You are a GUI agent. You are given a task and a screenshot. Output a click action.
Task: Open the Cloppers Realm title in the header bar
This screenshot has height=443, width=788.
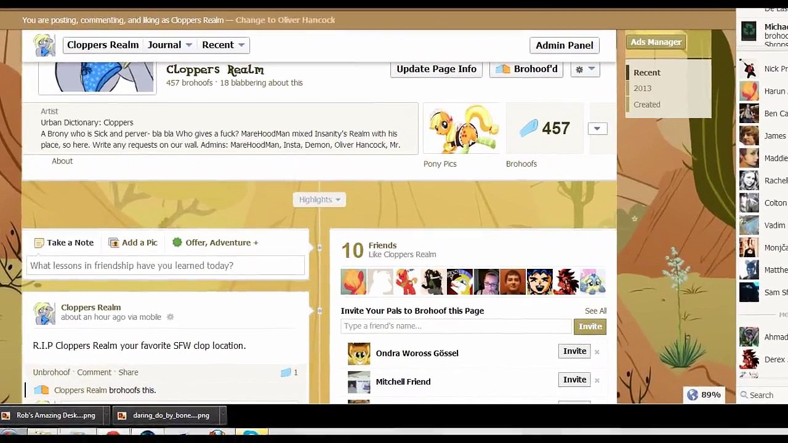click(103, 45)
